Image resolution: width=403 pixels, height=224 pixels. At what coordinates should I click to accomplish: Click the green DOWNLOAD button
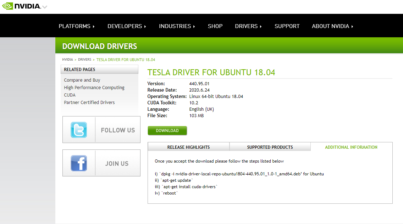point(167,130)
